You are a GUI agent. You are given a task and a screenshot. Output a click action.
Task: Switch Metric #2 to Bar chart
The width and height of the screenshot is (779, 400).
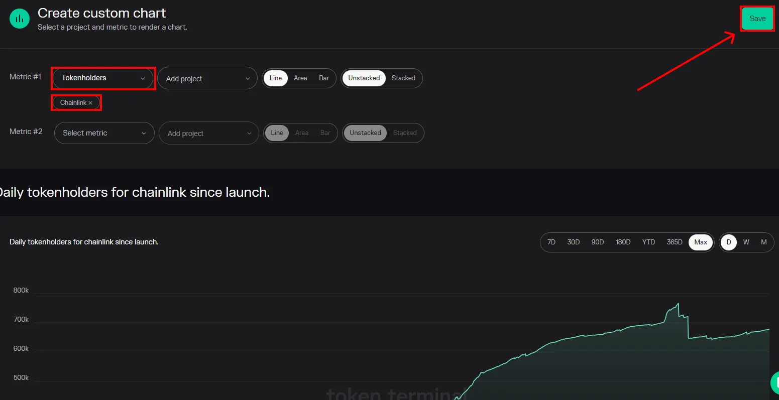pyautogui.click(x=325, y=133)
